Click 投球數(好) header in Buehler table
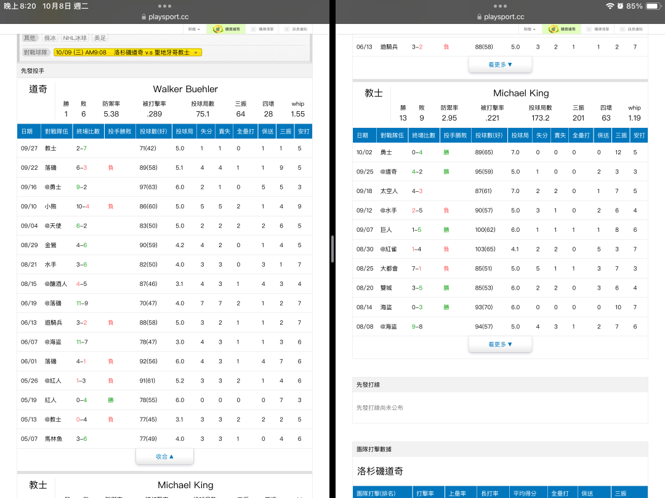The height and width of the screenshot is (498, 665). tap(153, 132)
